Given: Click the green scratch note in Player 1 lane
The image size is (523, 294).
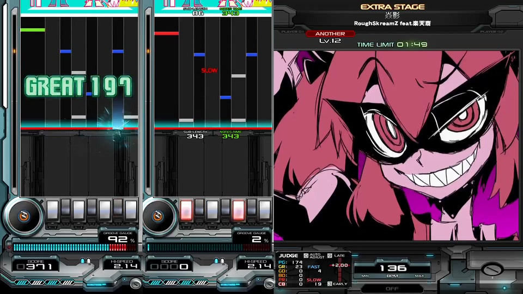Looking at the screenshot, I should pyautogui.click(x=33, y=30).
